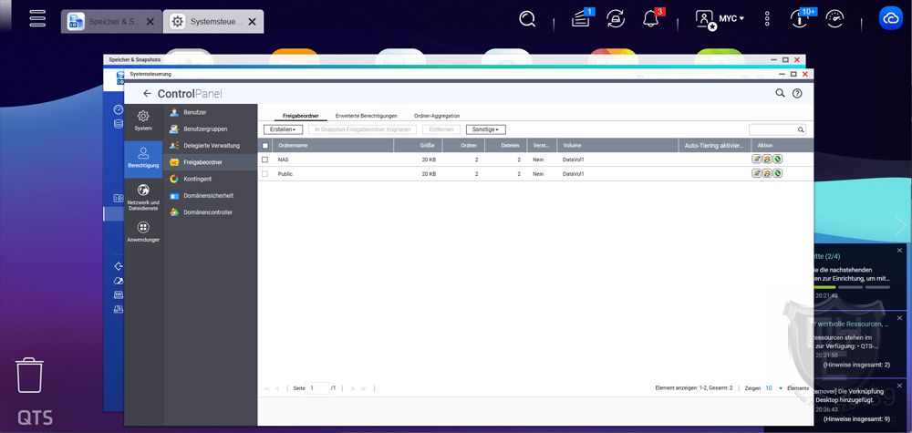This screenshot has height=433, width=912.
Task: Click the search magnifier in the top bar
Action: (527, 19)
